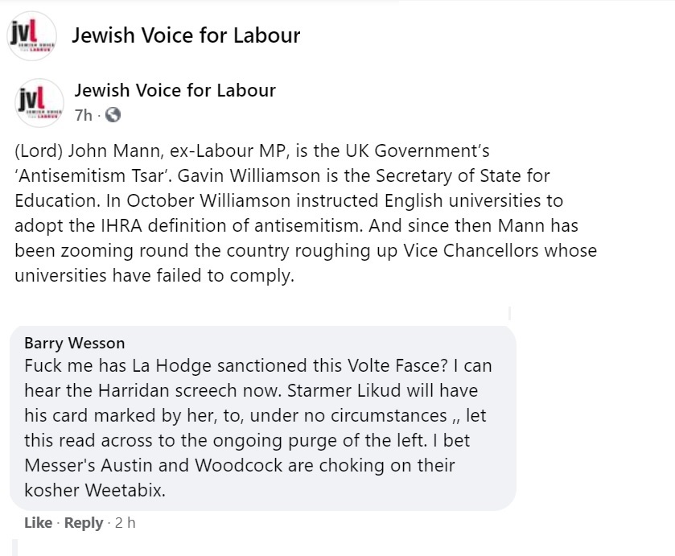Click 'universities have failed to comply' line
675x556 pixels.
pos(155,275)
